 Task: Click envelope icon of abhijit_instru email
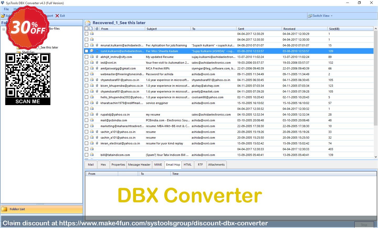pyautogui.click(x=92, y=57)
